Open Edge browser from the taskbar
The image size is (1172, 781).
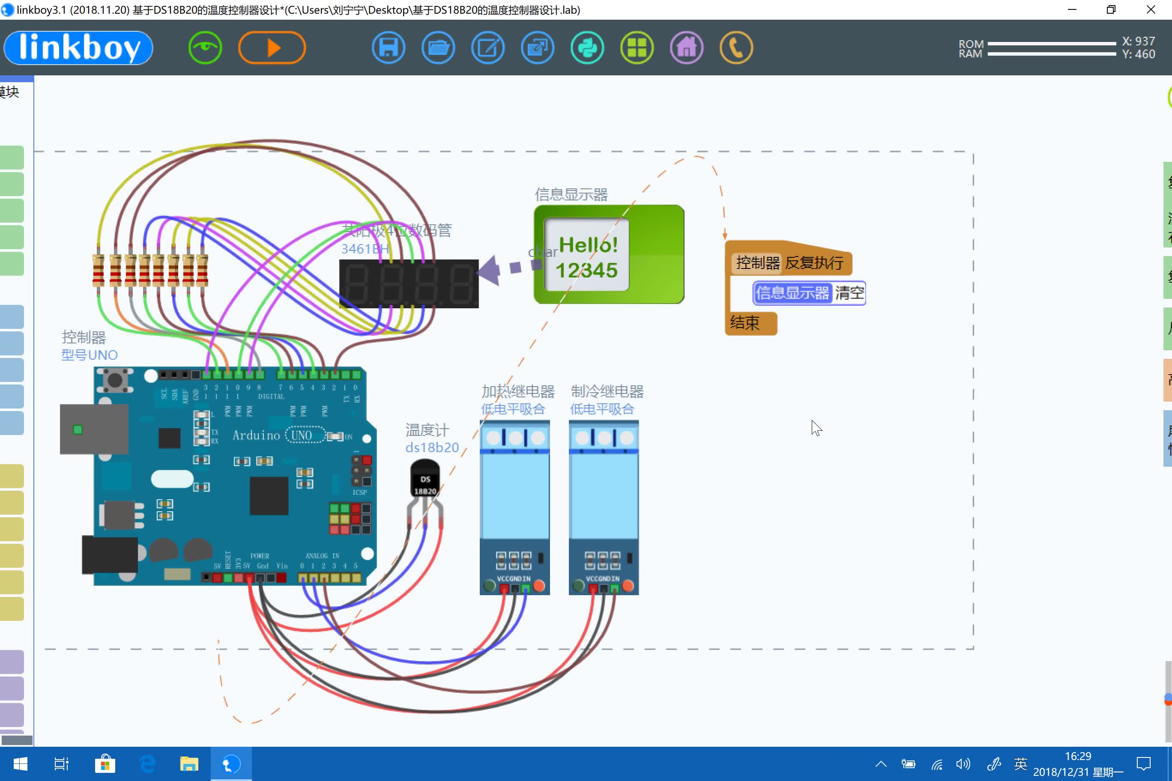pyautogui.click(x=147, y=763)
